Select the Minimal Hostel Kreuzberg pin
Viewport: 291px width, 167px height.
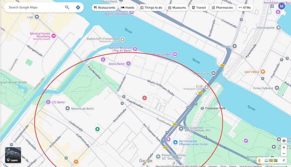coord(54,36)
